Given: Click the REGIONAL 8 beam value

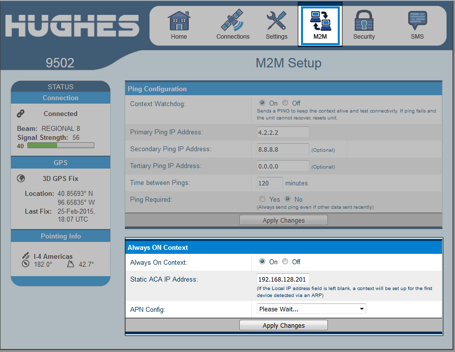Looking at the screenshot, I should click(61, 128).
